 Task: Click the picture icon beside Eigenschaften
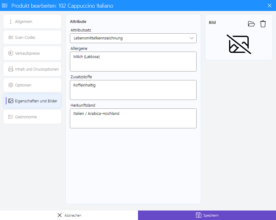pyautogui.click(x=10, y=101)
